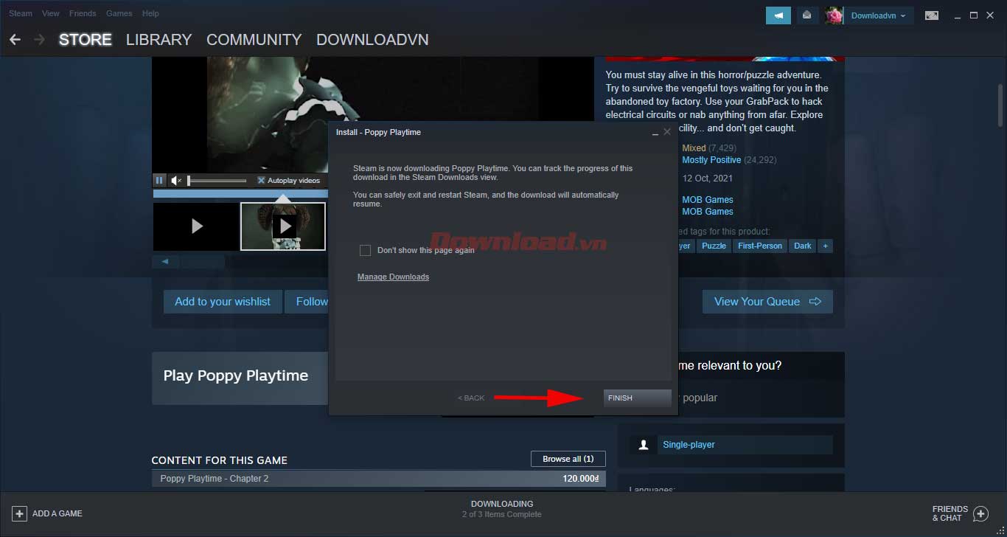Click the forward navigation arrow

click(x=39, y=39)
